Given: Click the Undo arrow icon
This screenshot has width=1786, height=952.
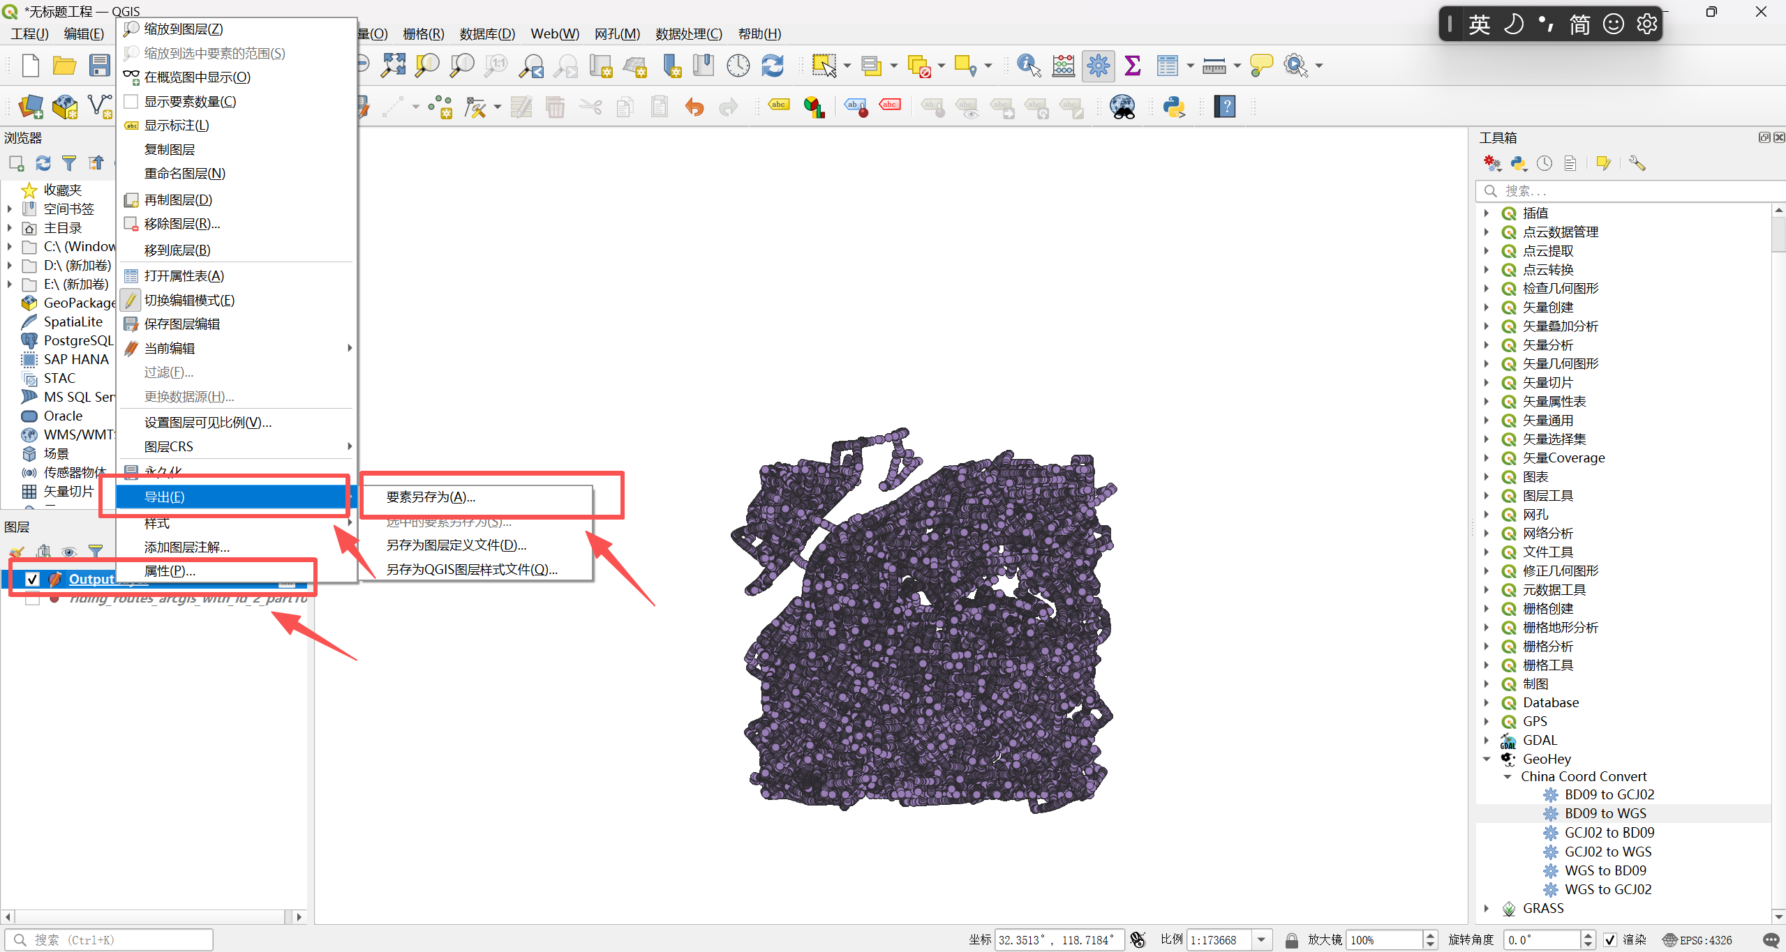Looking at the screenshot, I should 694,107.
